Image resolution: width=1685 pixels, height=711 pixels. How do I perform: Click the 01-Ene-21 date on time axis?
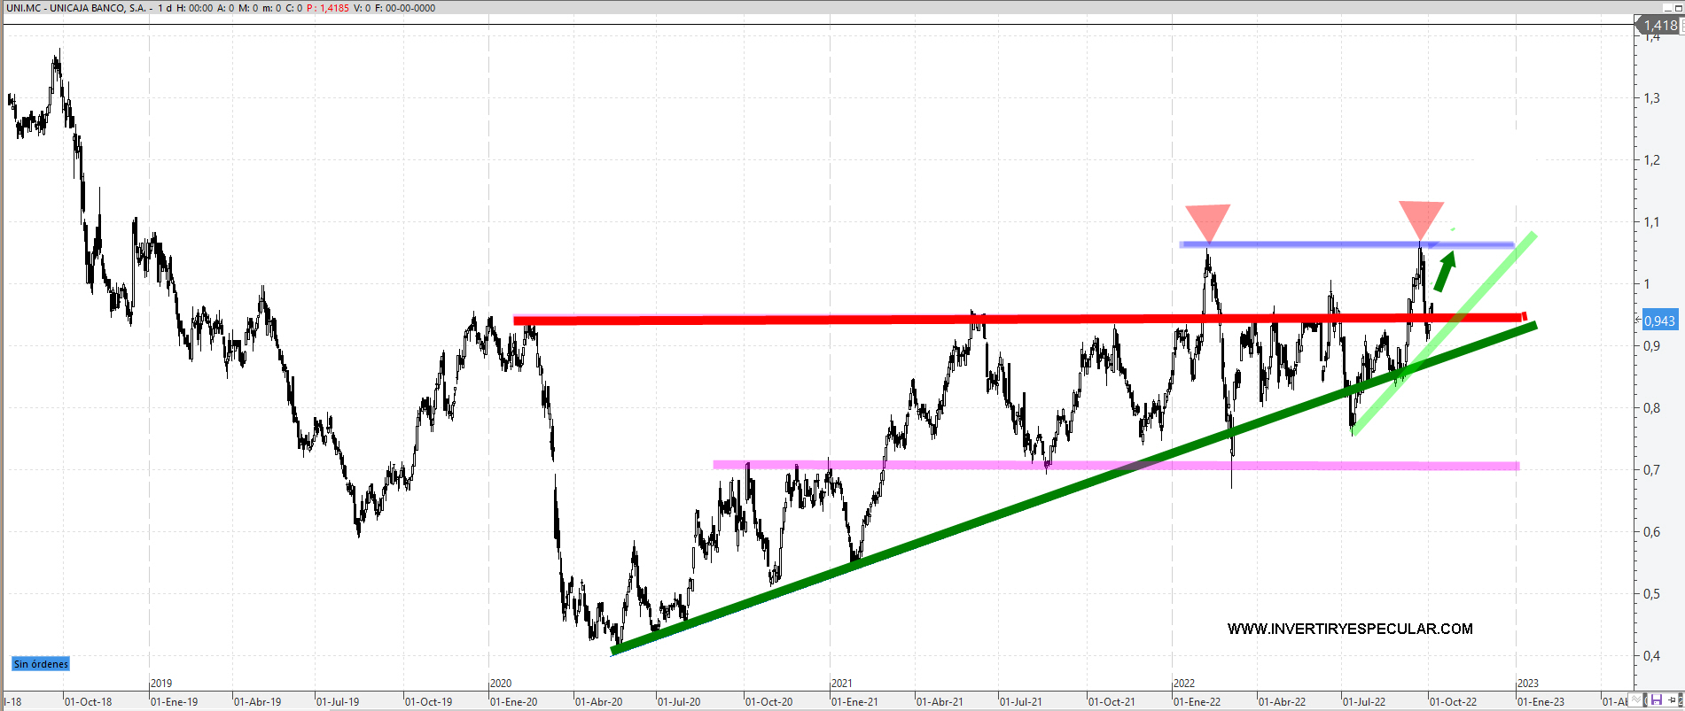[855, 701]
